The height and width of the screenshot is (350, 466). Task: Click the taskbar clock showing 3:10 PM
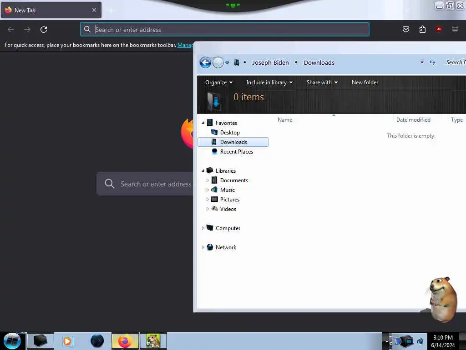(443, 341)
